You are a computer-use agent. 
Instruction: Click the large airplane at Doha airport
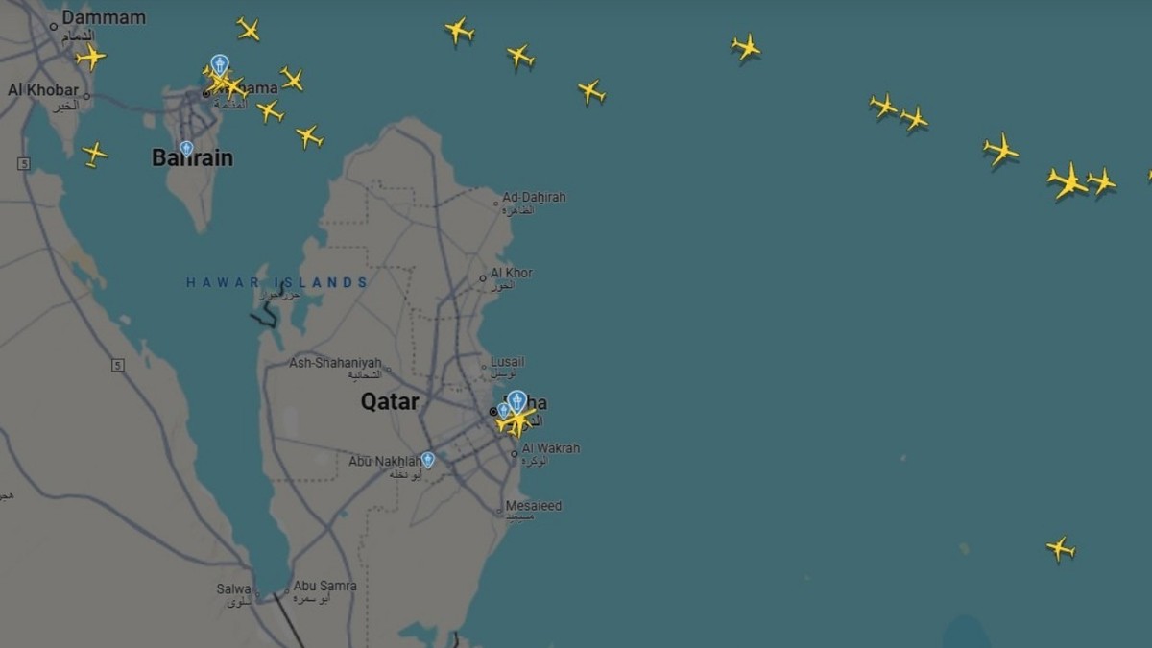(517, 421)
